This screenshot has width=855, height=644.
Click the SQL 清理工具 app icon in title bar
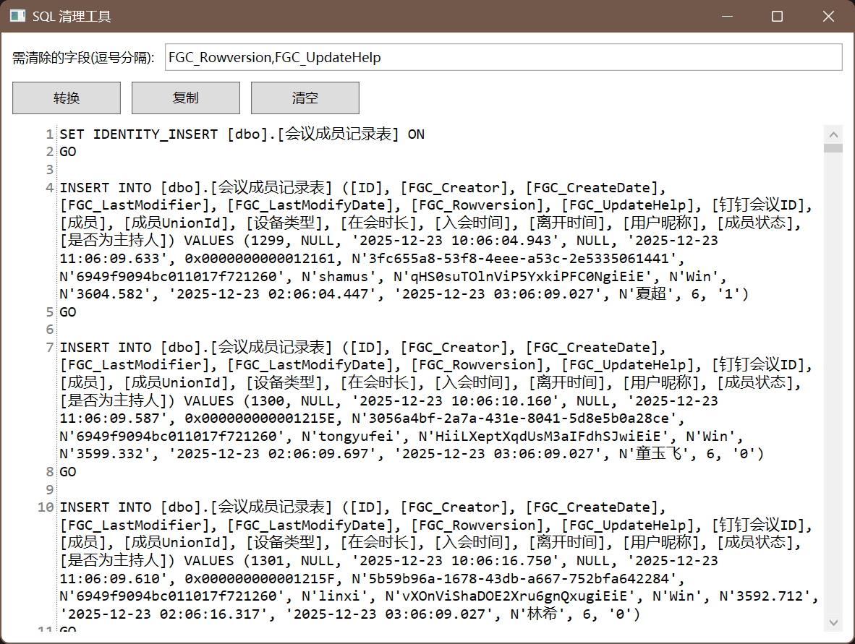click(x=18, y=16)
